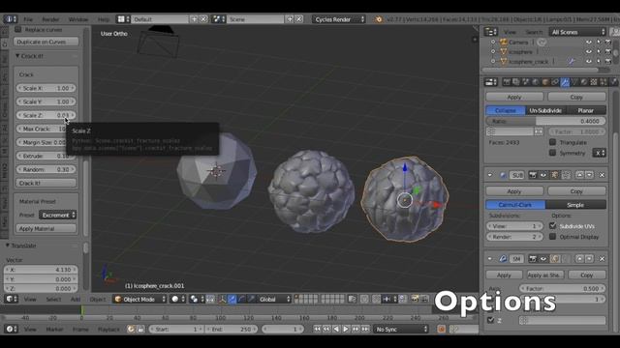The image size is (620, 348).
Task: Open the Global orientation dropdown
Action: tap(274, 299)
